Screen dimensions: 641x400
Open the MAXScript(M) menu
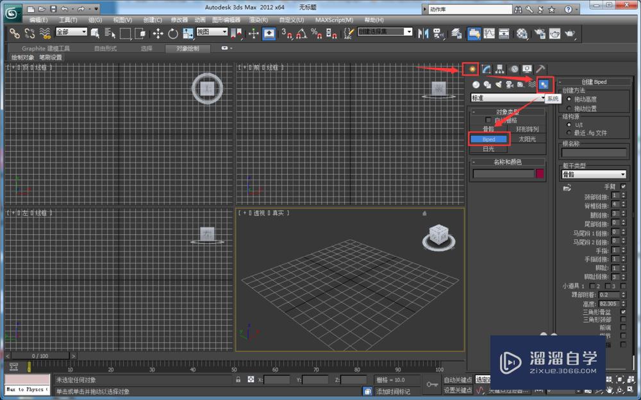click(334, 20)
